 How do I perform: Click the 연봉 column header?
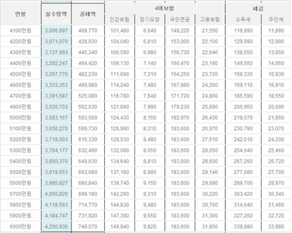click(x=21, y=14)
